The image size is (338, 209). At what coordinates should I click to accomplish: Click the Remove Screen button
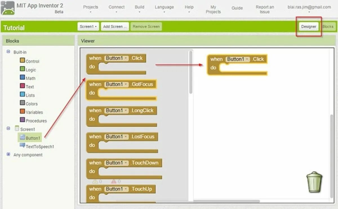[x=146, y=26]
